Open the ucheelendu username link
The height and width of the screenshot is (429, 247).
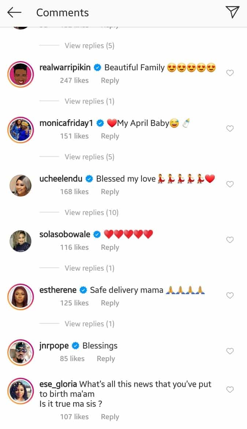click(61, 179)
